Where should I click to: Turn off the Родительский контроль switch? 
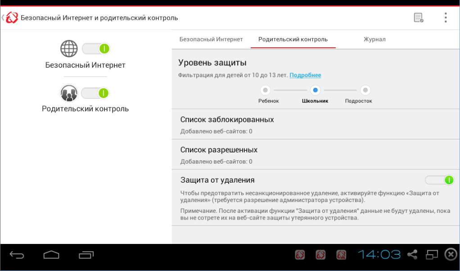[96, 93]
